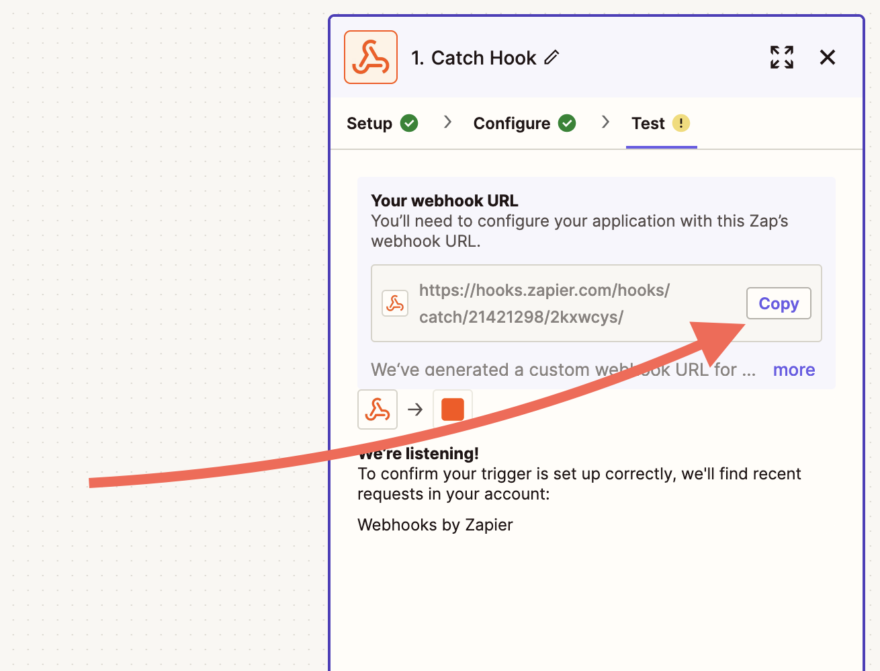The height and width of the screenshot is (671, 880).
Task: Click the webhook URL text field
Action: 544,303
